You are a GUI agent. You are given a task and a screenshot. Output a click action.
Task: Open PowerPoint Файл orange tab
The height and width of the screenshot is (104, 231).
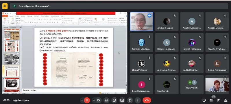5,16
